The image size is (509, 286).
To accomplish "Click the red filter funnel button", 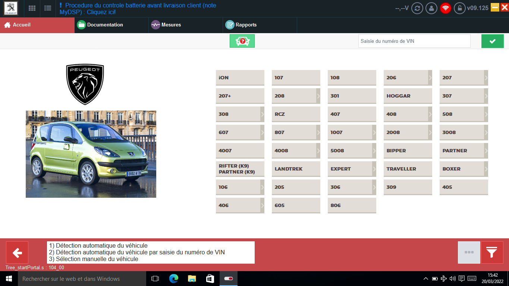I will coord(492,252).
